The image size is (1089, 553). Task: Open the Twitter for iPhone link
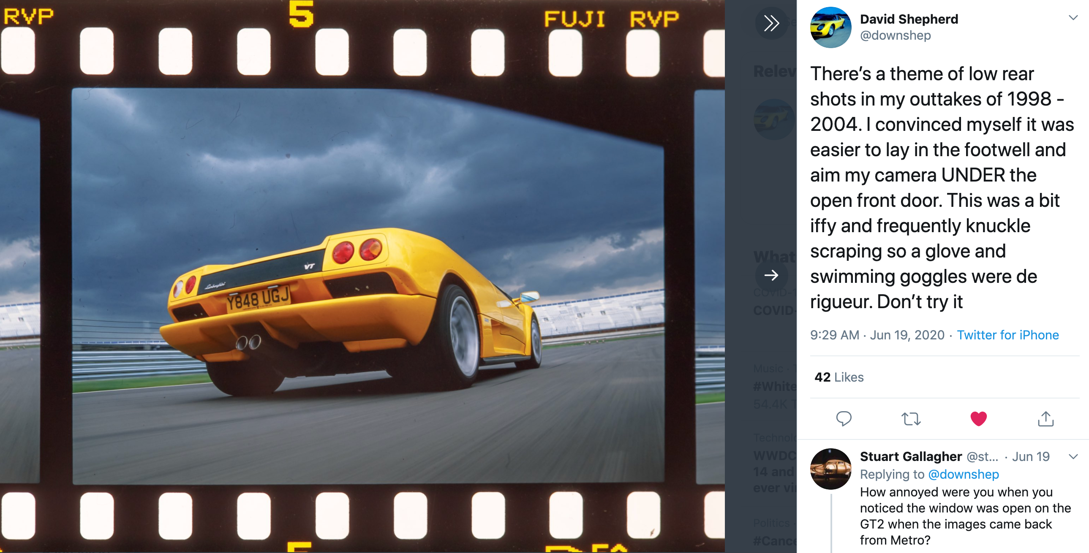pos(1007,335)
